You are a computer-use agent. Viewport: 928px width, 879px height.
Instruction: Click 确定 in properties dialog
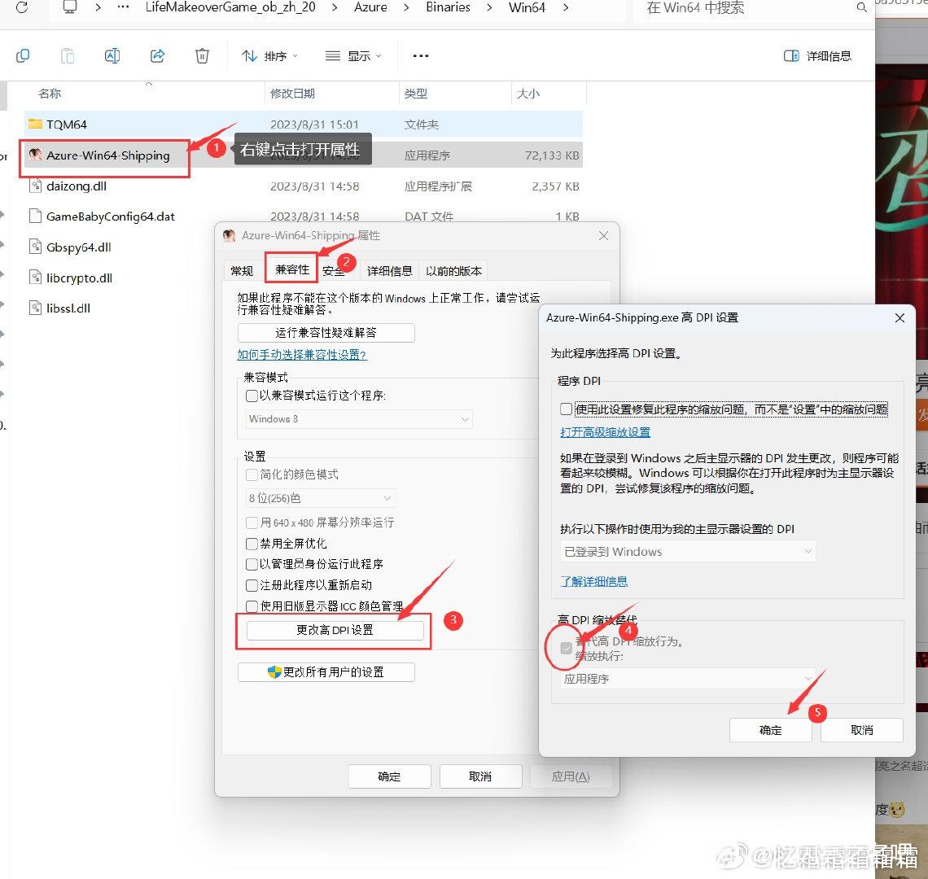[389, 776]
